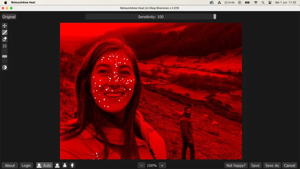Select the face portrait mode icon

pos(57,166)
